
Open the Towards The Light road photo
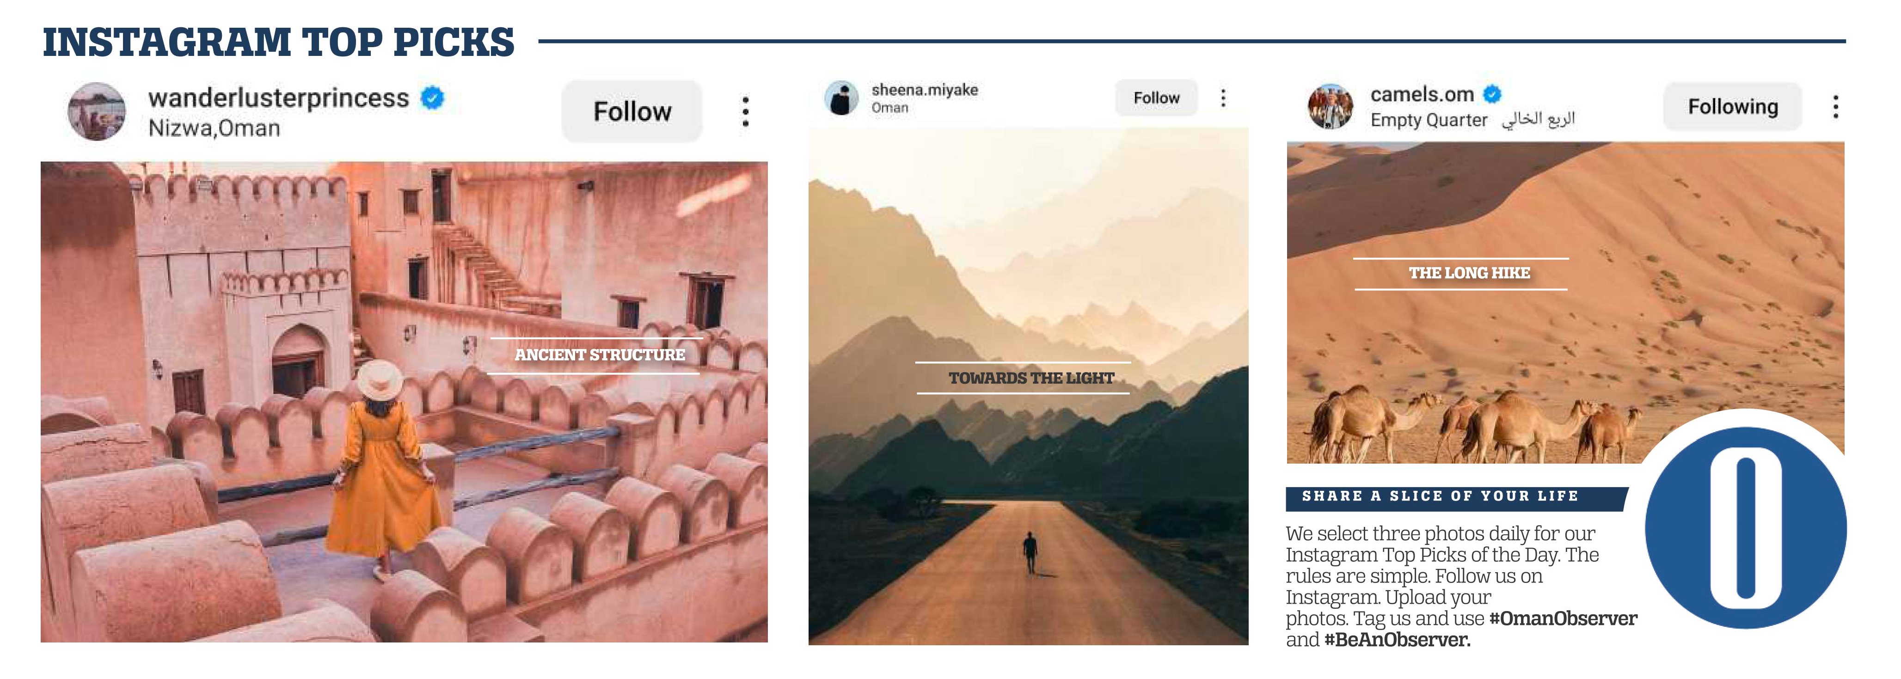pos(1028,386)
